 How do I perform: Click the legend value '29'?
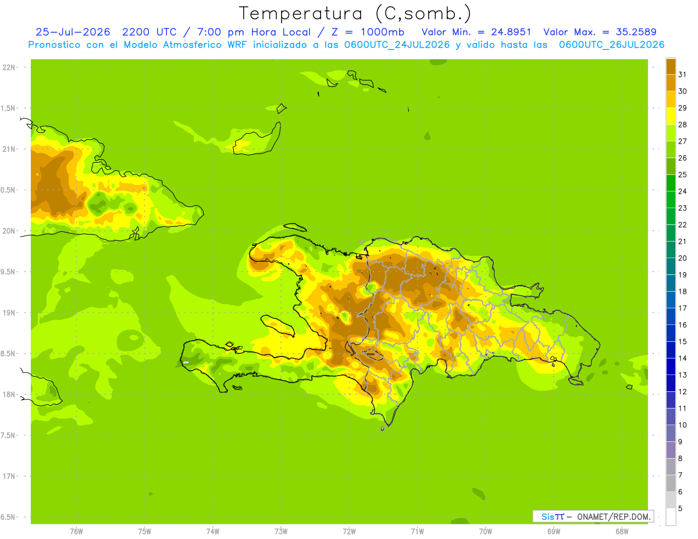point(682,108)
